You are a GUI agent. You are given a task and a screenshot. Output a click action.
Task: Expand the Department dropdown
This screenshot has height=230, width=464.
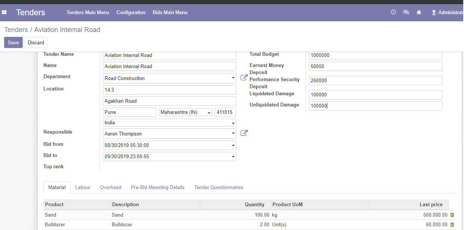[233, 78]
